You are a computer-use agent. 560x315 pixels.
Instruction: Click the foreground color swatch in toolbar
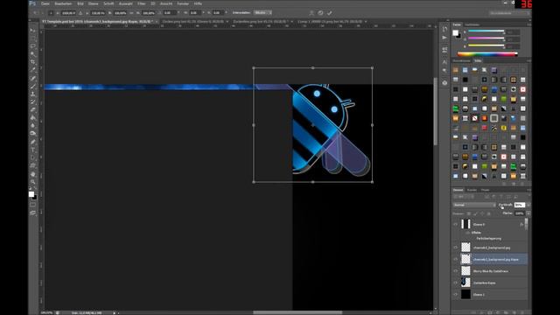point(31,194)
